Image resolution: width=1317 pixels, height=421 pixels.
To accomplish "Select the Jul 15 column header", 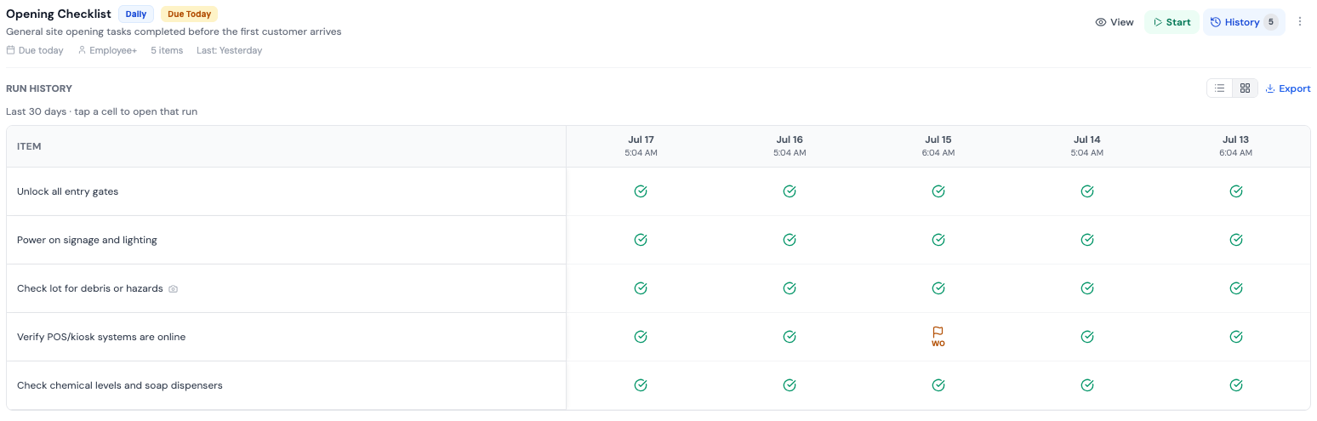I will click(938, 145).
